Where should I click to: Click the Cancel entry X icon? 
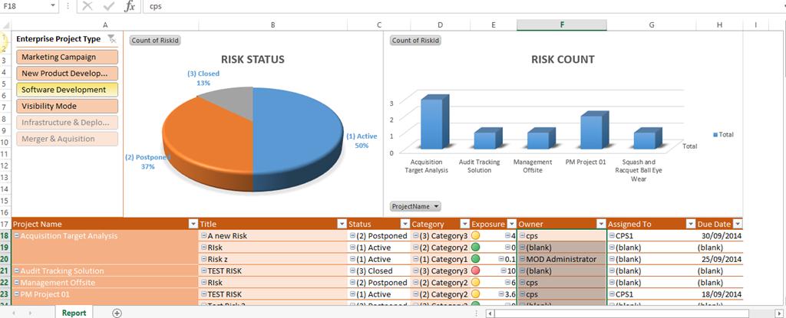click(x=87, y=6)
